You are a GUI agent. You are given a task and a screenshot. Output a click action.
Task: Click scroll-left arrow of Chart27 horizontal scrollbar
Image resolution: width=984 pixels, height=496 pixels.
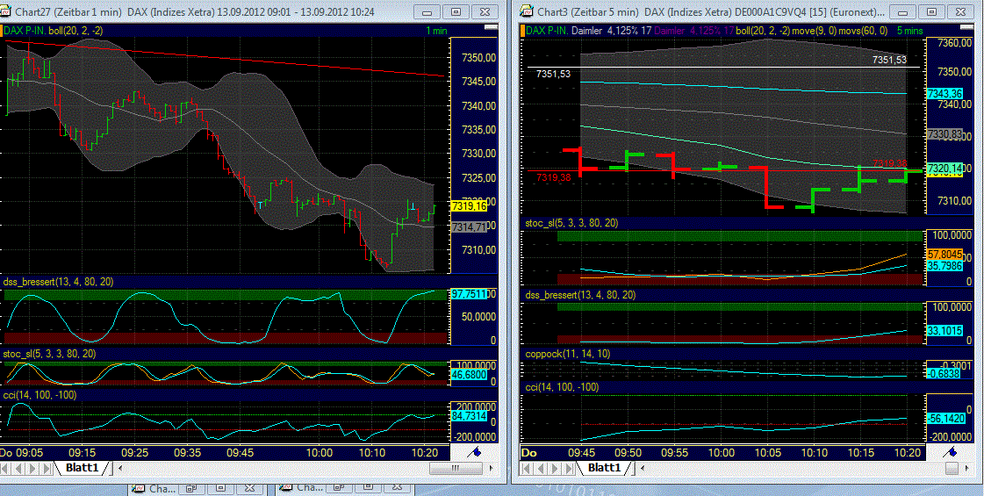pyautogui.click(x=120, y=469)
